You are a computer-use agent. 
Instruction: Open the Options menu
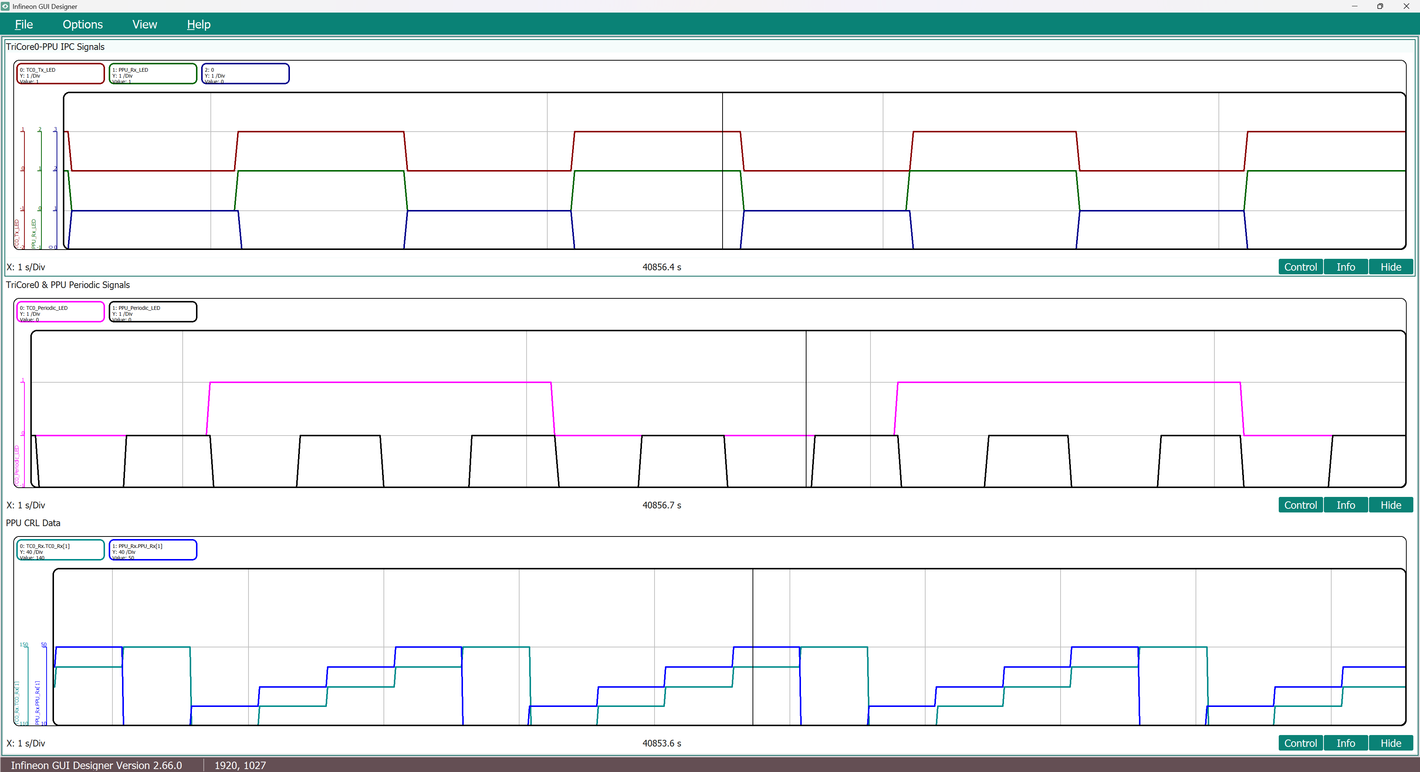(83, 24)
